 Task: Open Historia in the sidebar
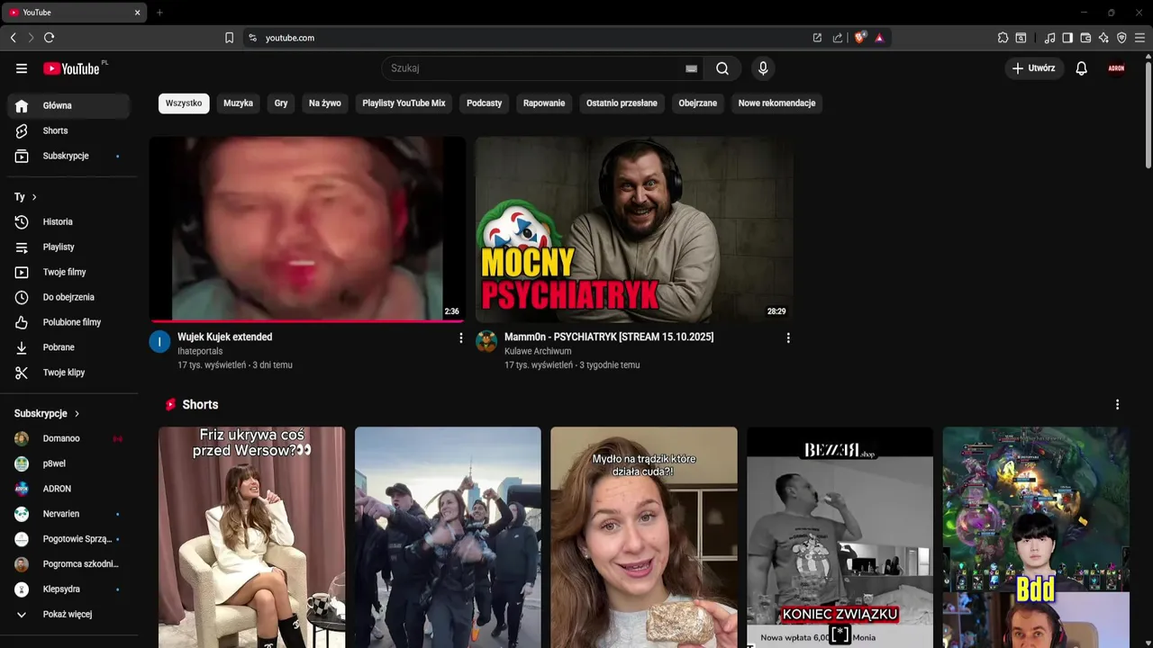[68, 221]
